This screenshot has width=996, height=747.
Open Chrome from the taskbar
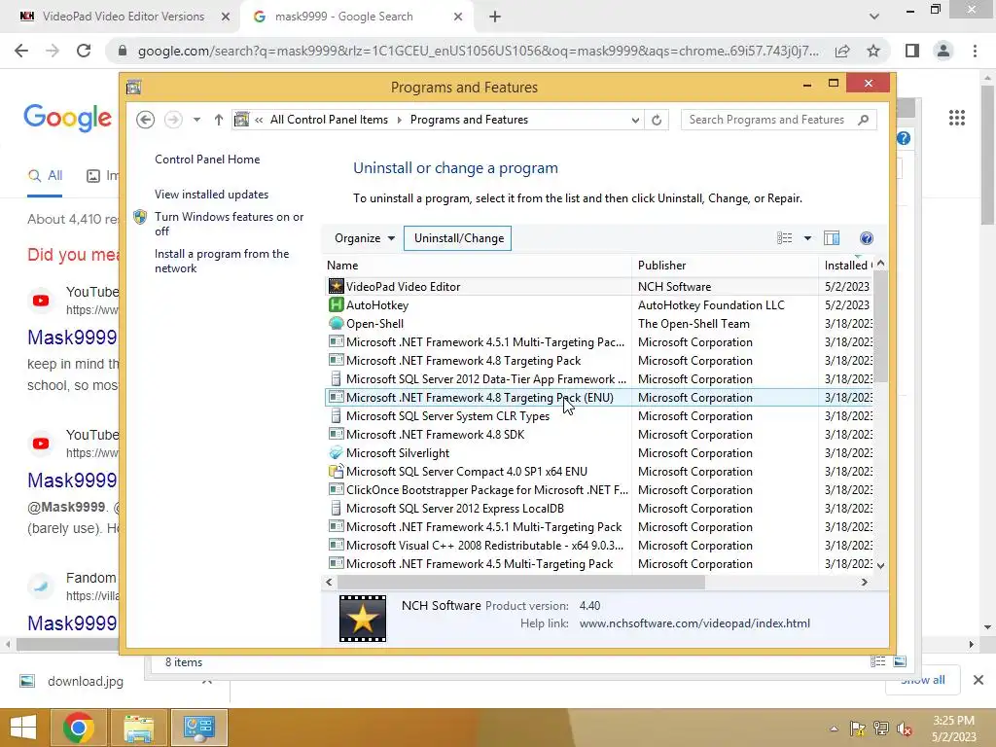point(79,728)
